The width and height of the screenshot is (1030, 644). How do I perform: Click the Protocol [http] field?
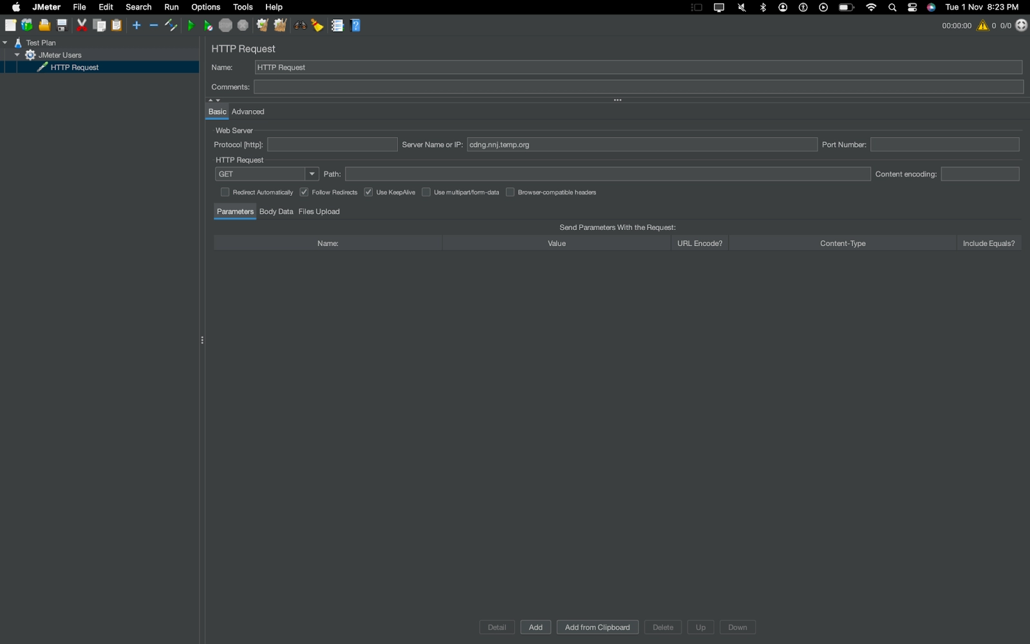pyautogui.click(x=332, y=144)
